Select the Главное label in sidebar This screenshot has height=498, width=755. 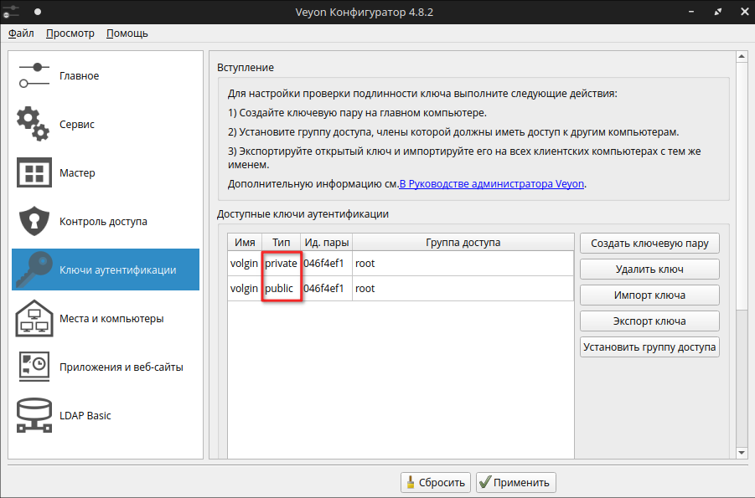pos(80,75)
